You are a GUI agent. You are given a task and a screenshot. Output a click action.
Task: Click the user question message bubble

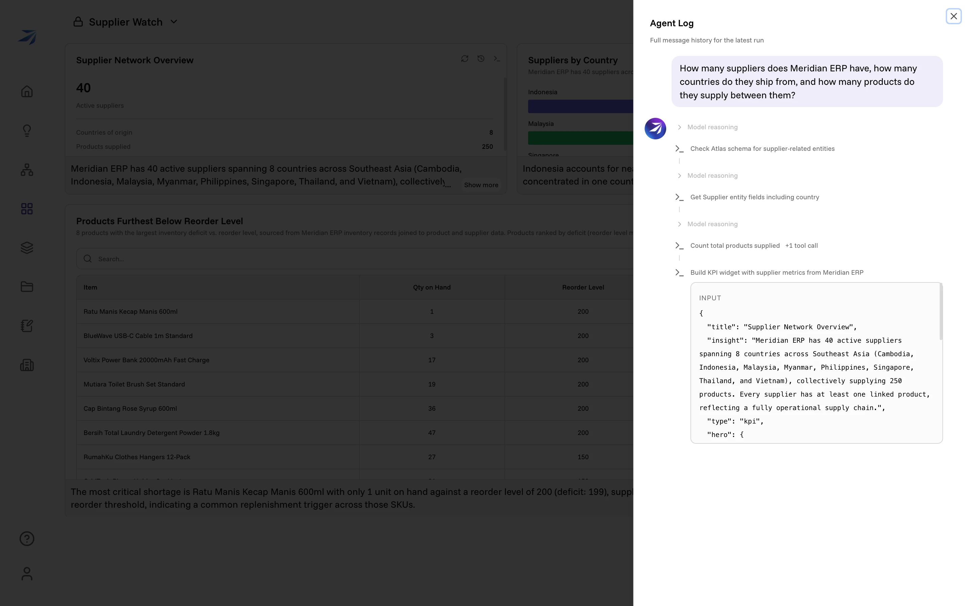(807, 82)
